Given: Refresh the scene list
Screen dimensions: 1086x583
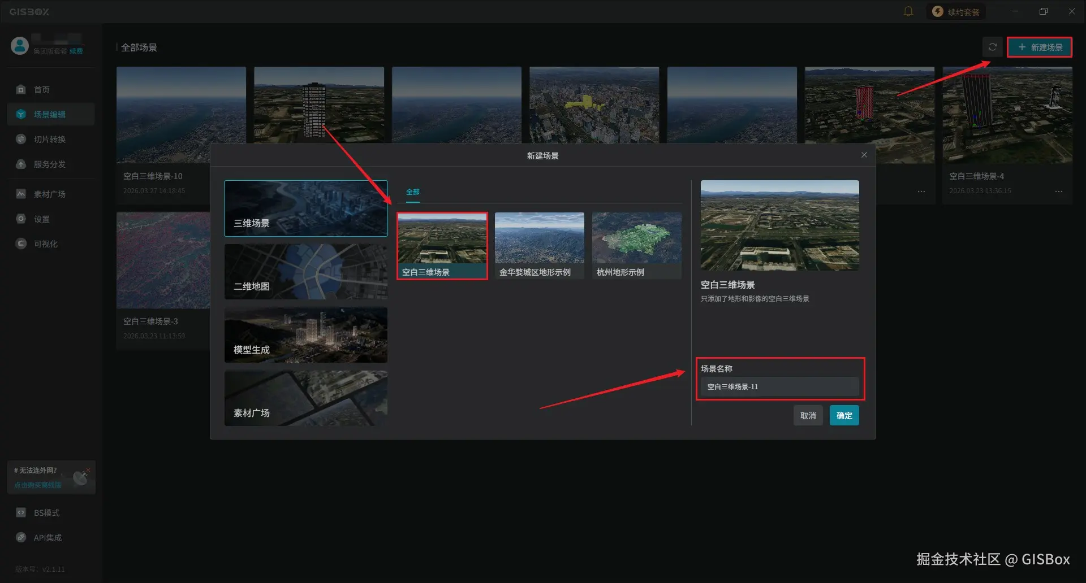Looking at the screenshot, I should 993,47.
